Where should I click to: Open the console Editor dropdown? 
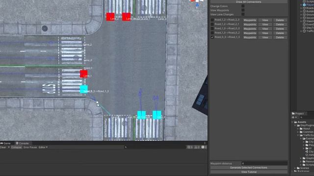coord(43,147)
